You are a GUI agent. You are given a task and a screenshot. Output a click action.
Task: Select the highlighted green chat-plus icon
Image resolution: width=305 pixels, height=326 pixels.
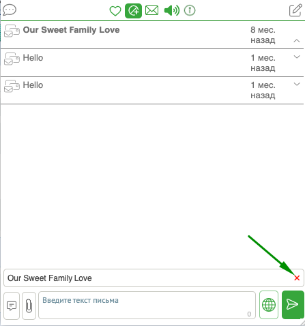click(x=133, y=11)
